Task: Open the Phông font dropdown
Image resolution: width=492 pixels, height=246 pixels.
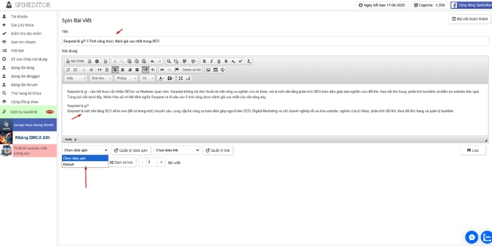Action: click(x=126, y=78)
